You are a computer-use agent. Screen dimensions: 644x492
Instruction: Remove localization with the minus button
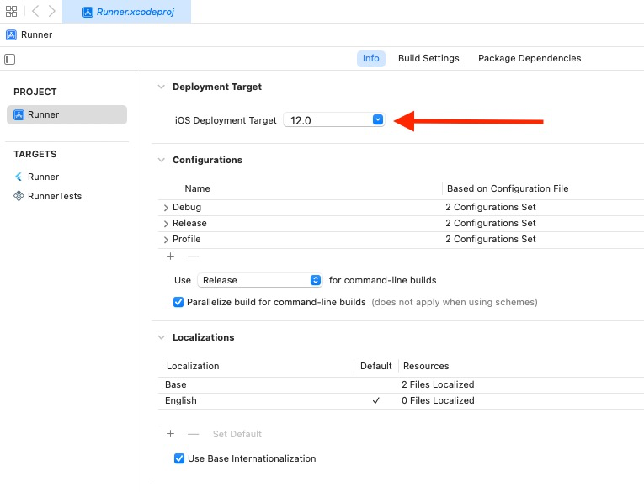point(193,434)
